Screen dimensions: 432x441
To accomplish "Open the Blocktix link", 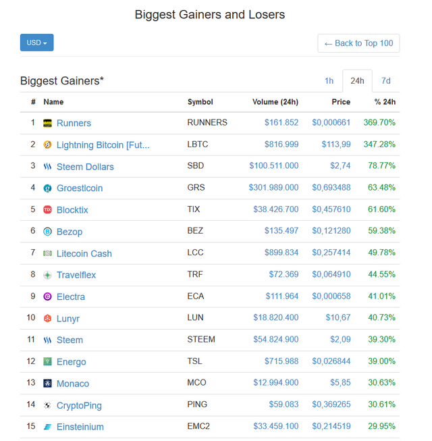I will pos(72,210).
